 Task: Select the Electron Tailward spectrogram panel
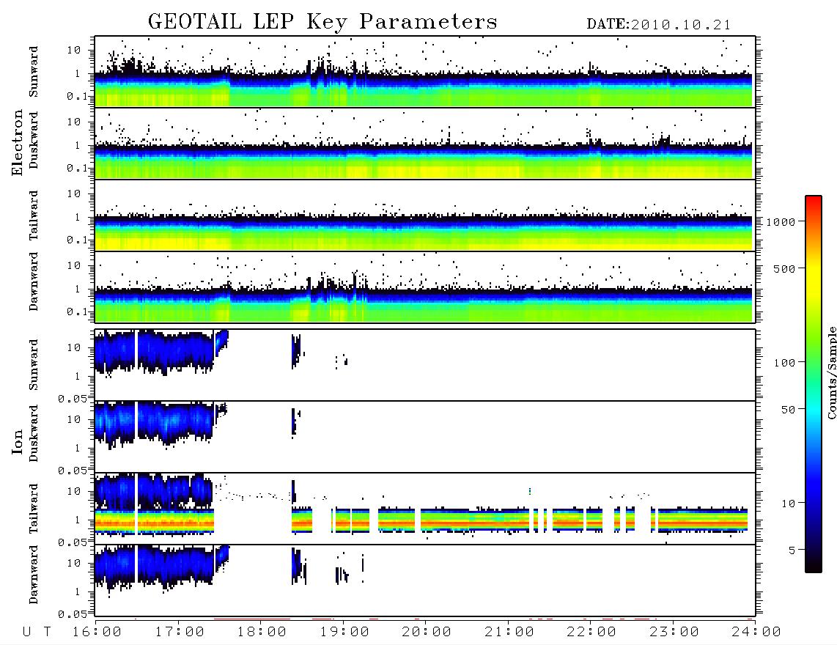(x=425, y=215)
